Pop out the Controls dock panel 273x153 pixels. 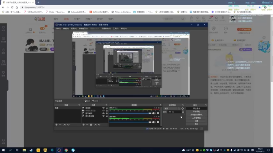206,105
